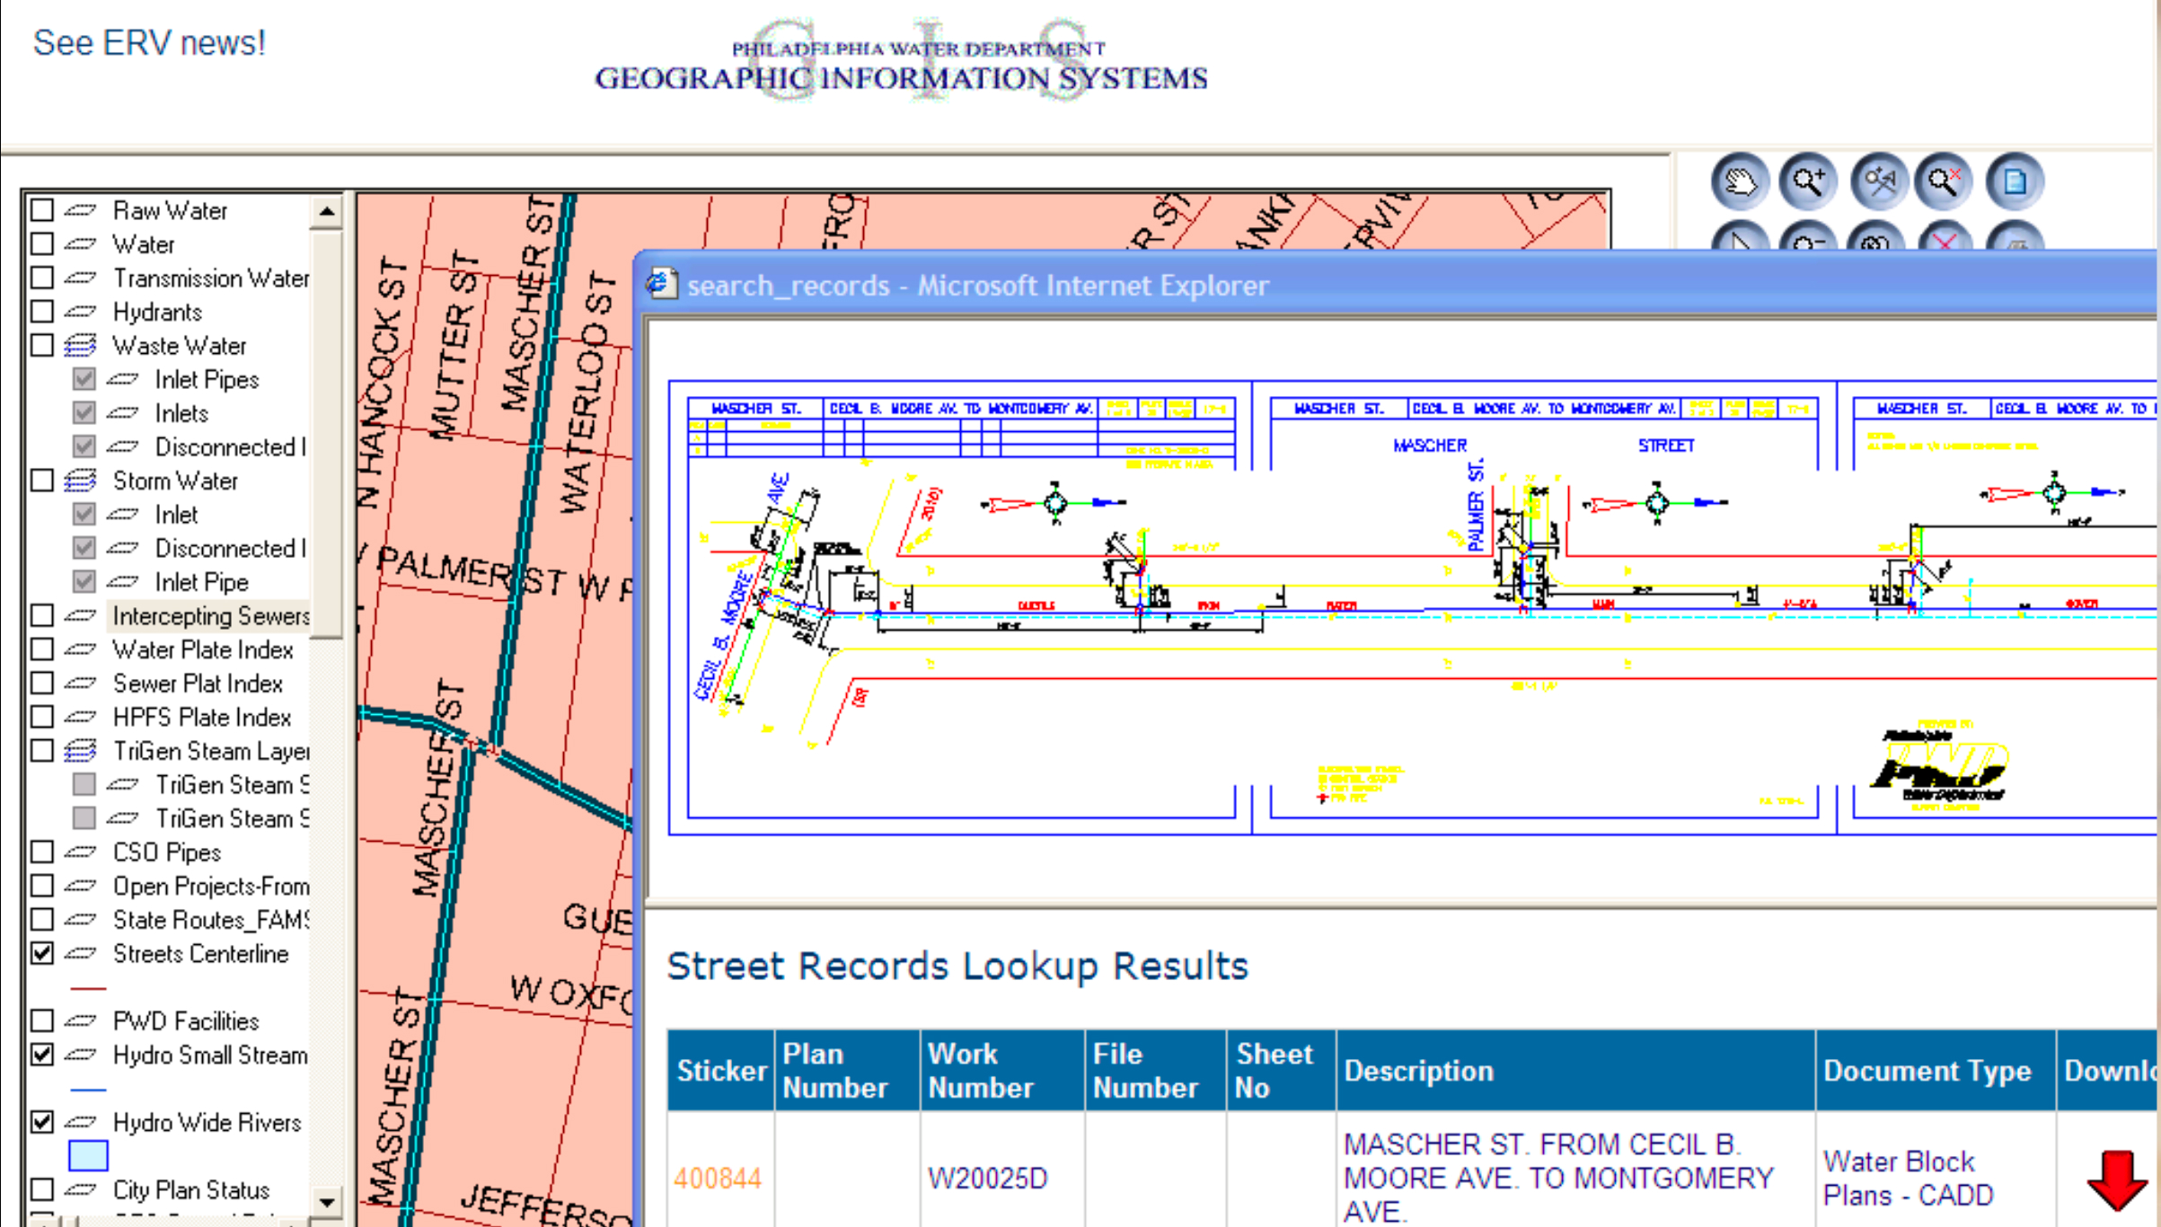Screen dimensions: 2161x1227
Task: Click the identify measure tool icon
Action: pyautogui.click(x=1876, y=181)
